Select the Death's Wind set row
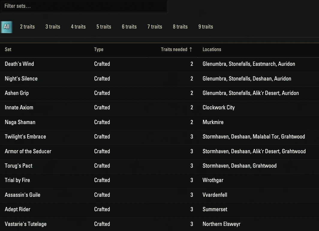 pyautogui.click(x=159, y=64)
